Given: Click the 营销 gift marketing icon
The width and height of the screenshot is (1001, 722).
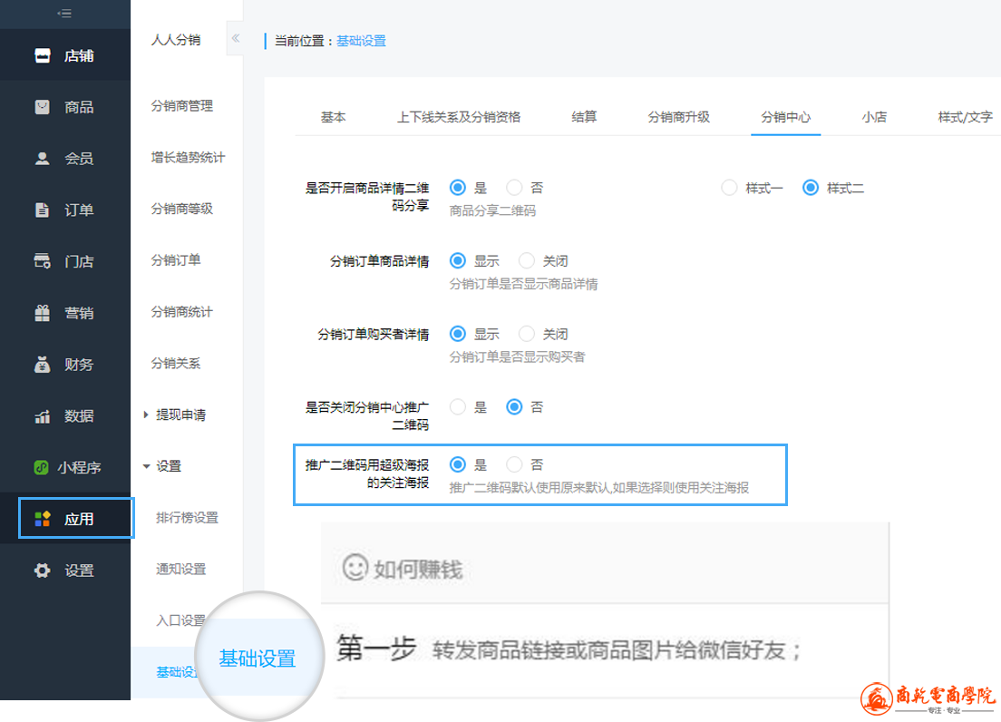Looking at the screenshot, I should [x=42, y=313].
